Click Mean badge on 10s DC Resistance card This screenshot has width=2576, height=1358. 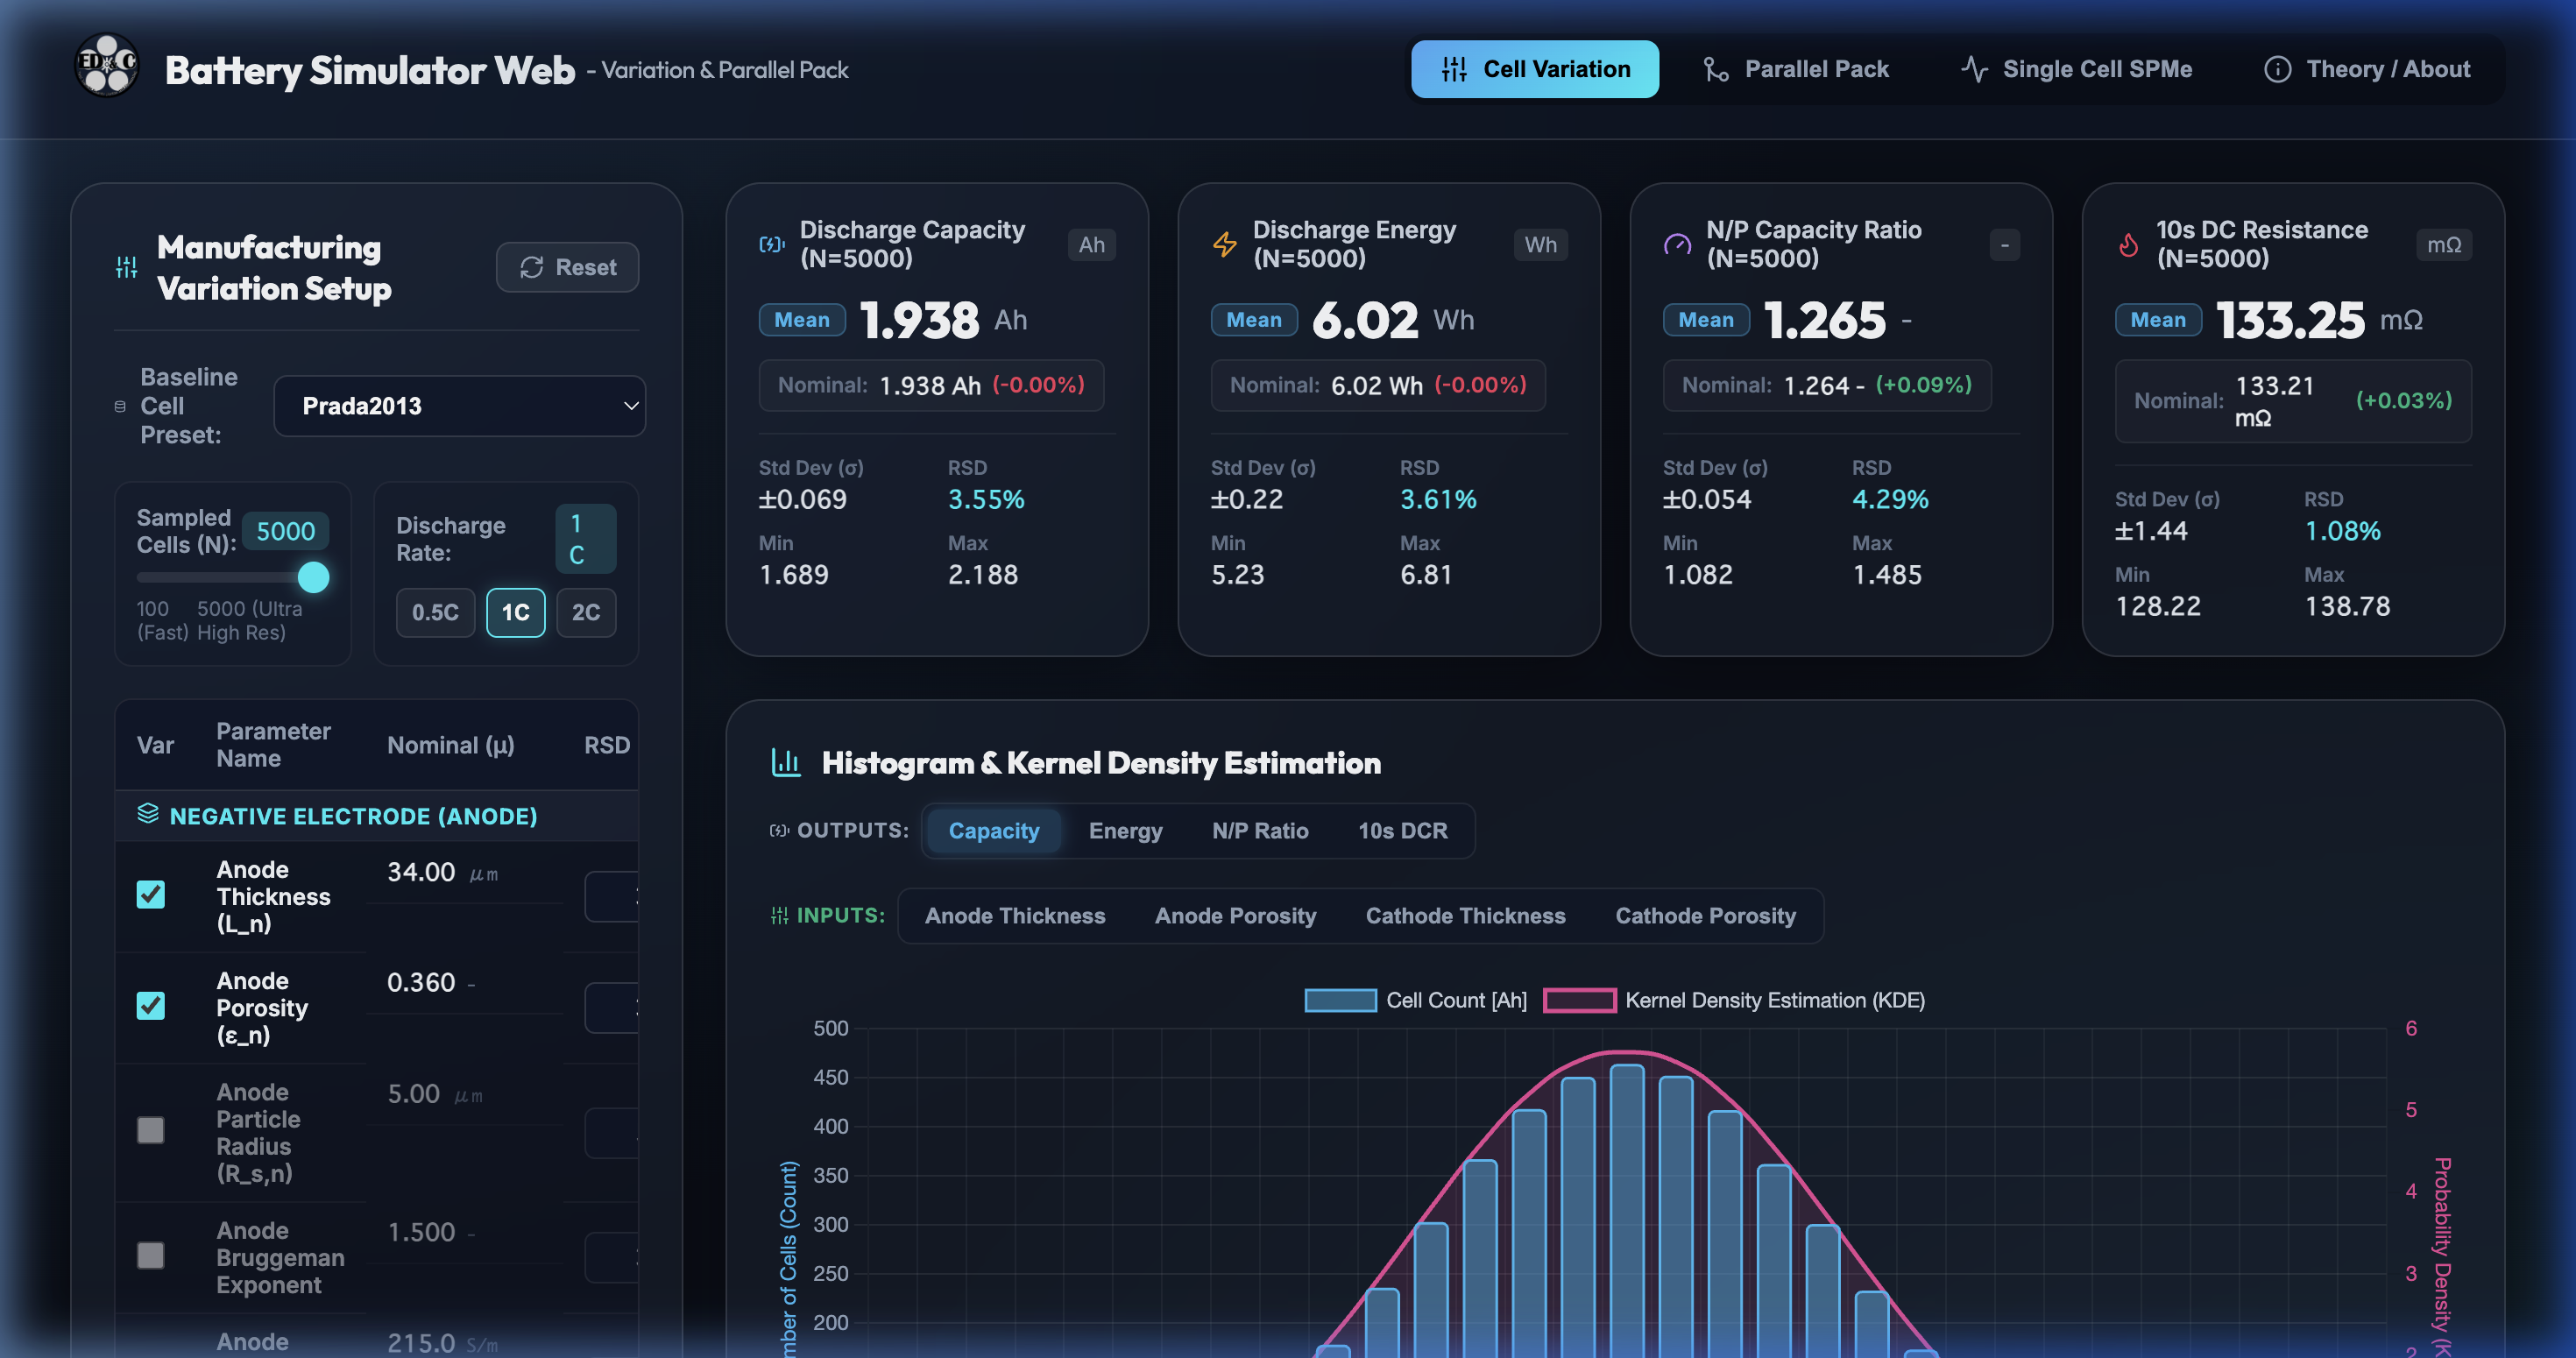(2158, 320)
